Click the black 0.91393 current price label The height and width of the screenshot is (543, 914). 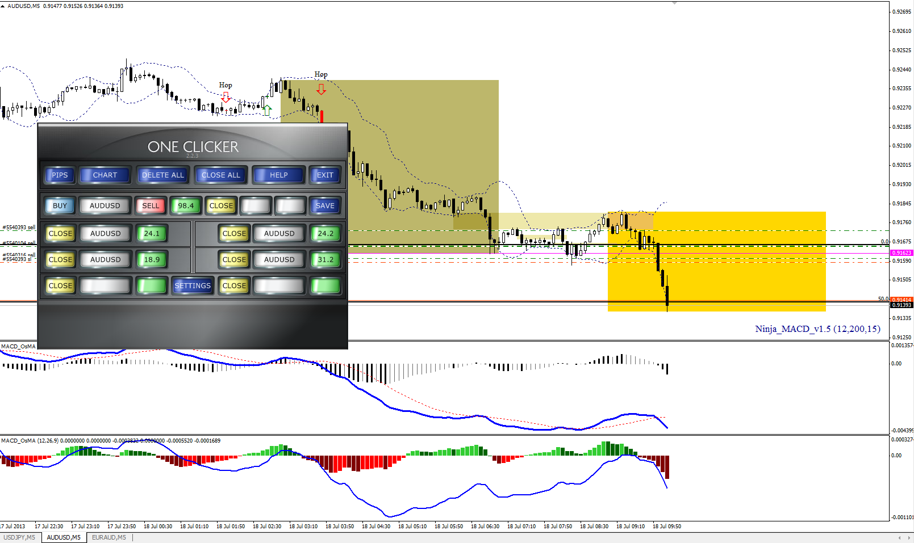coord(902,305)
